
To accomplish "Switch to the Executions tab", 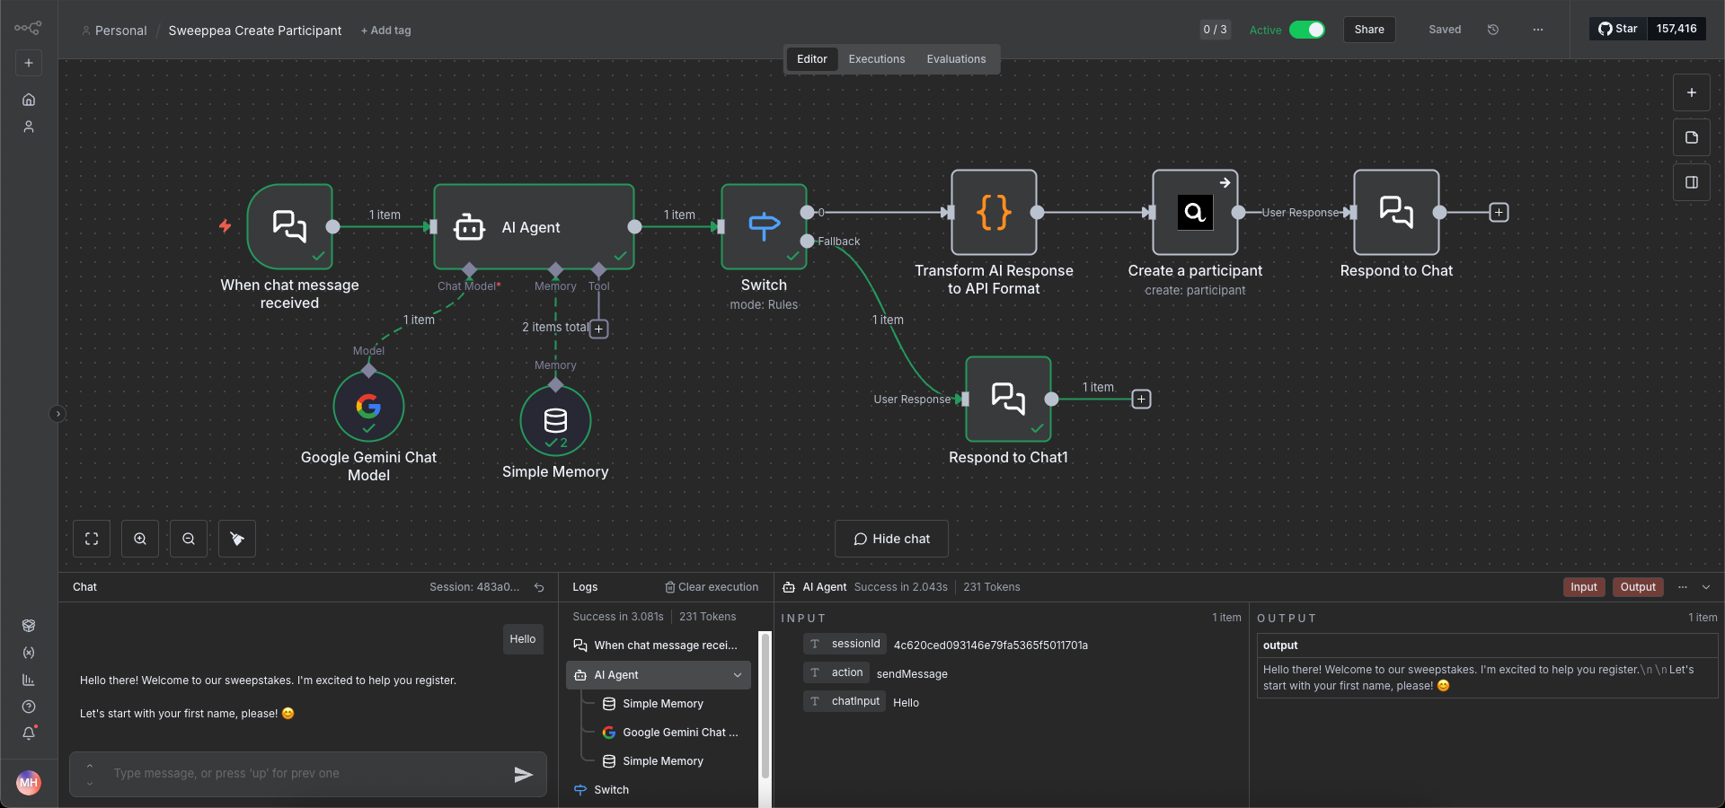I will [x=877, y=59].
